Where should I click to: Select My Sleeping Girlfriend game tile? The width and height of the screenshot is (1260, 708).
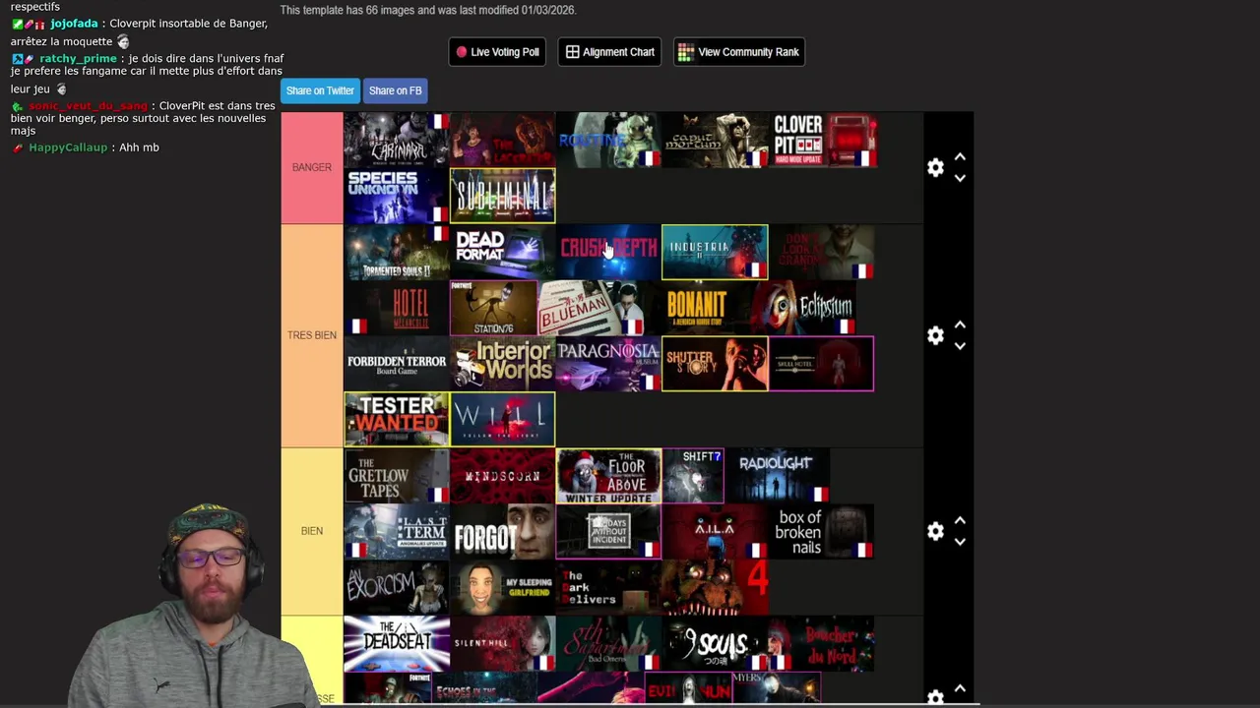click(502, 588)
